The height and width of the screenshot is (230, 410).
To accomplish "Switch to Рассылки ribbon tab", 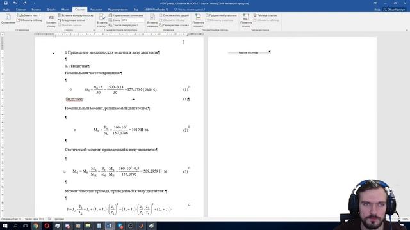I will point(96,10).
